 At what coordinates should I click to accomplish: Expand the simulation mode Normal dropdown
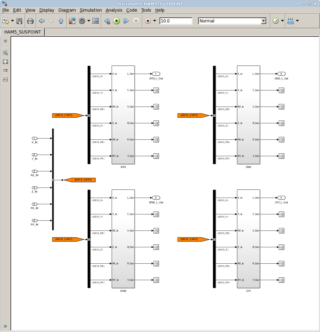(263, 21)
